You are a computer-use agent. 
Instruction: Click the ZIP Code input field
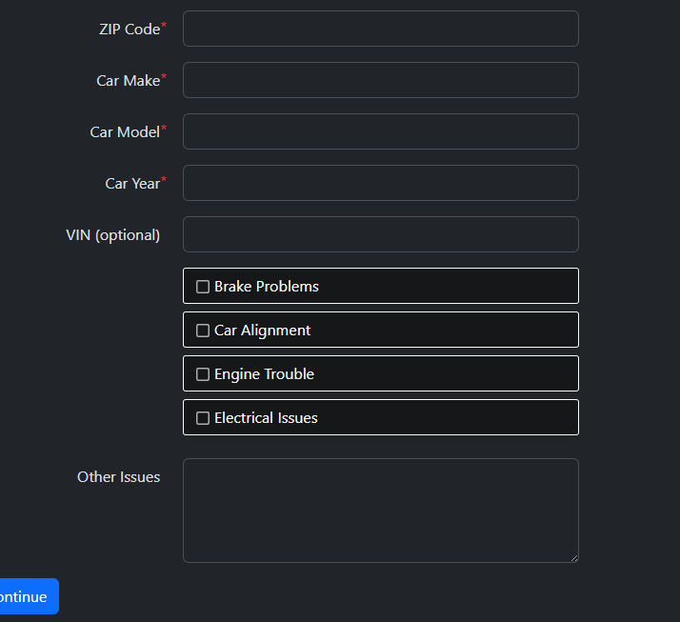(381, 29)
